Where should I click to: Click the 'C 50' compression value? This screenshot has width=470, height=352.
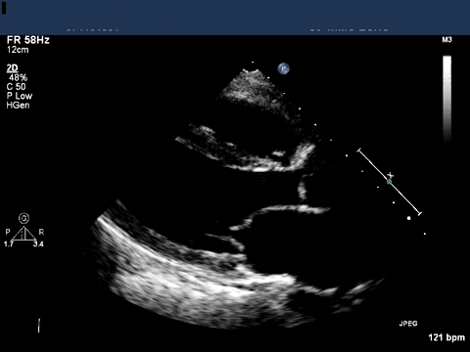pos(16,87)
